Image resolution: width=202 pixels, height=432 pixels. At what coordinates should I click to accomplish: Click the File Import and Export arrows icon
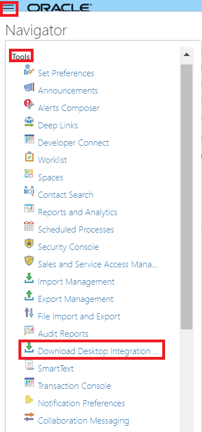coord(29,313)
